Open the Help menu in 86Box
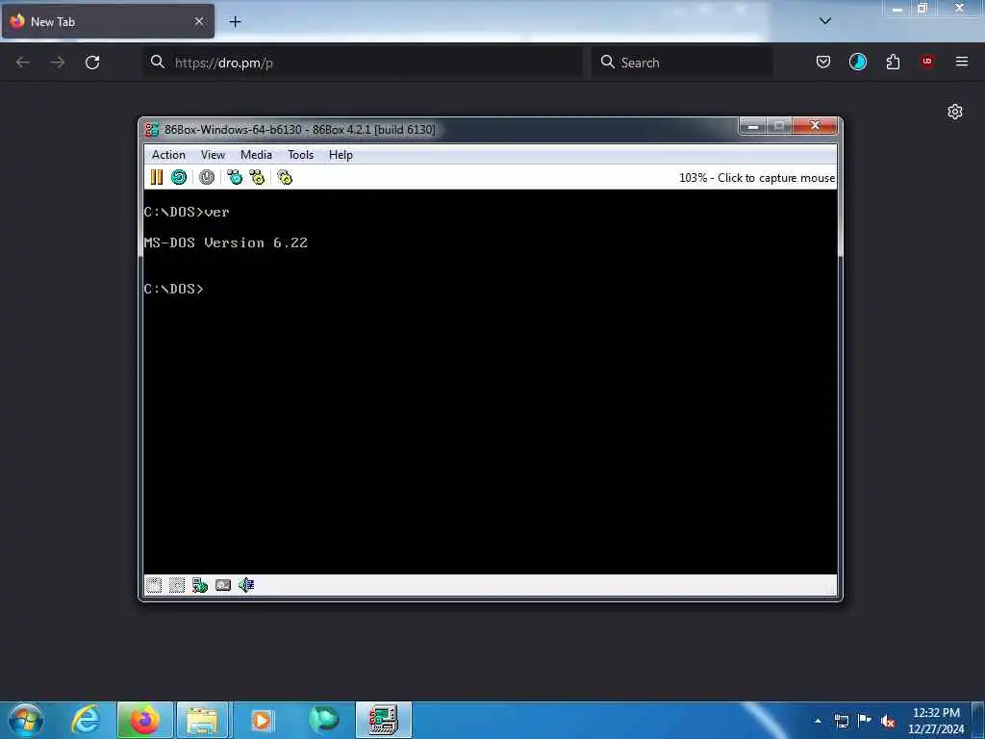The image size is (985, 739). pyautogui.click(x=341, y=155)
